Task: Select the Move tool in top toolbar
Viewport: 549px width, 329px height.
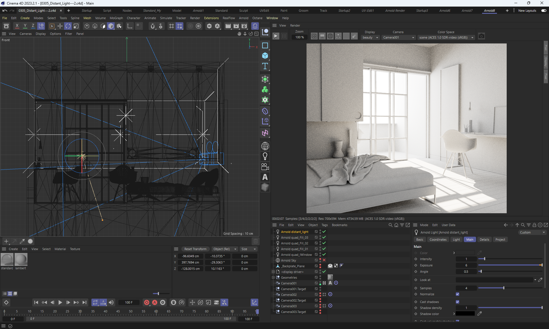Action: 60,26
